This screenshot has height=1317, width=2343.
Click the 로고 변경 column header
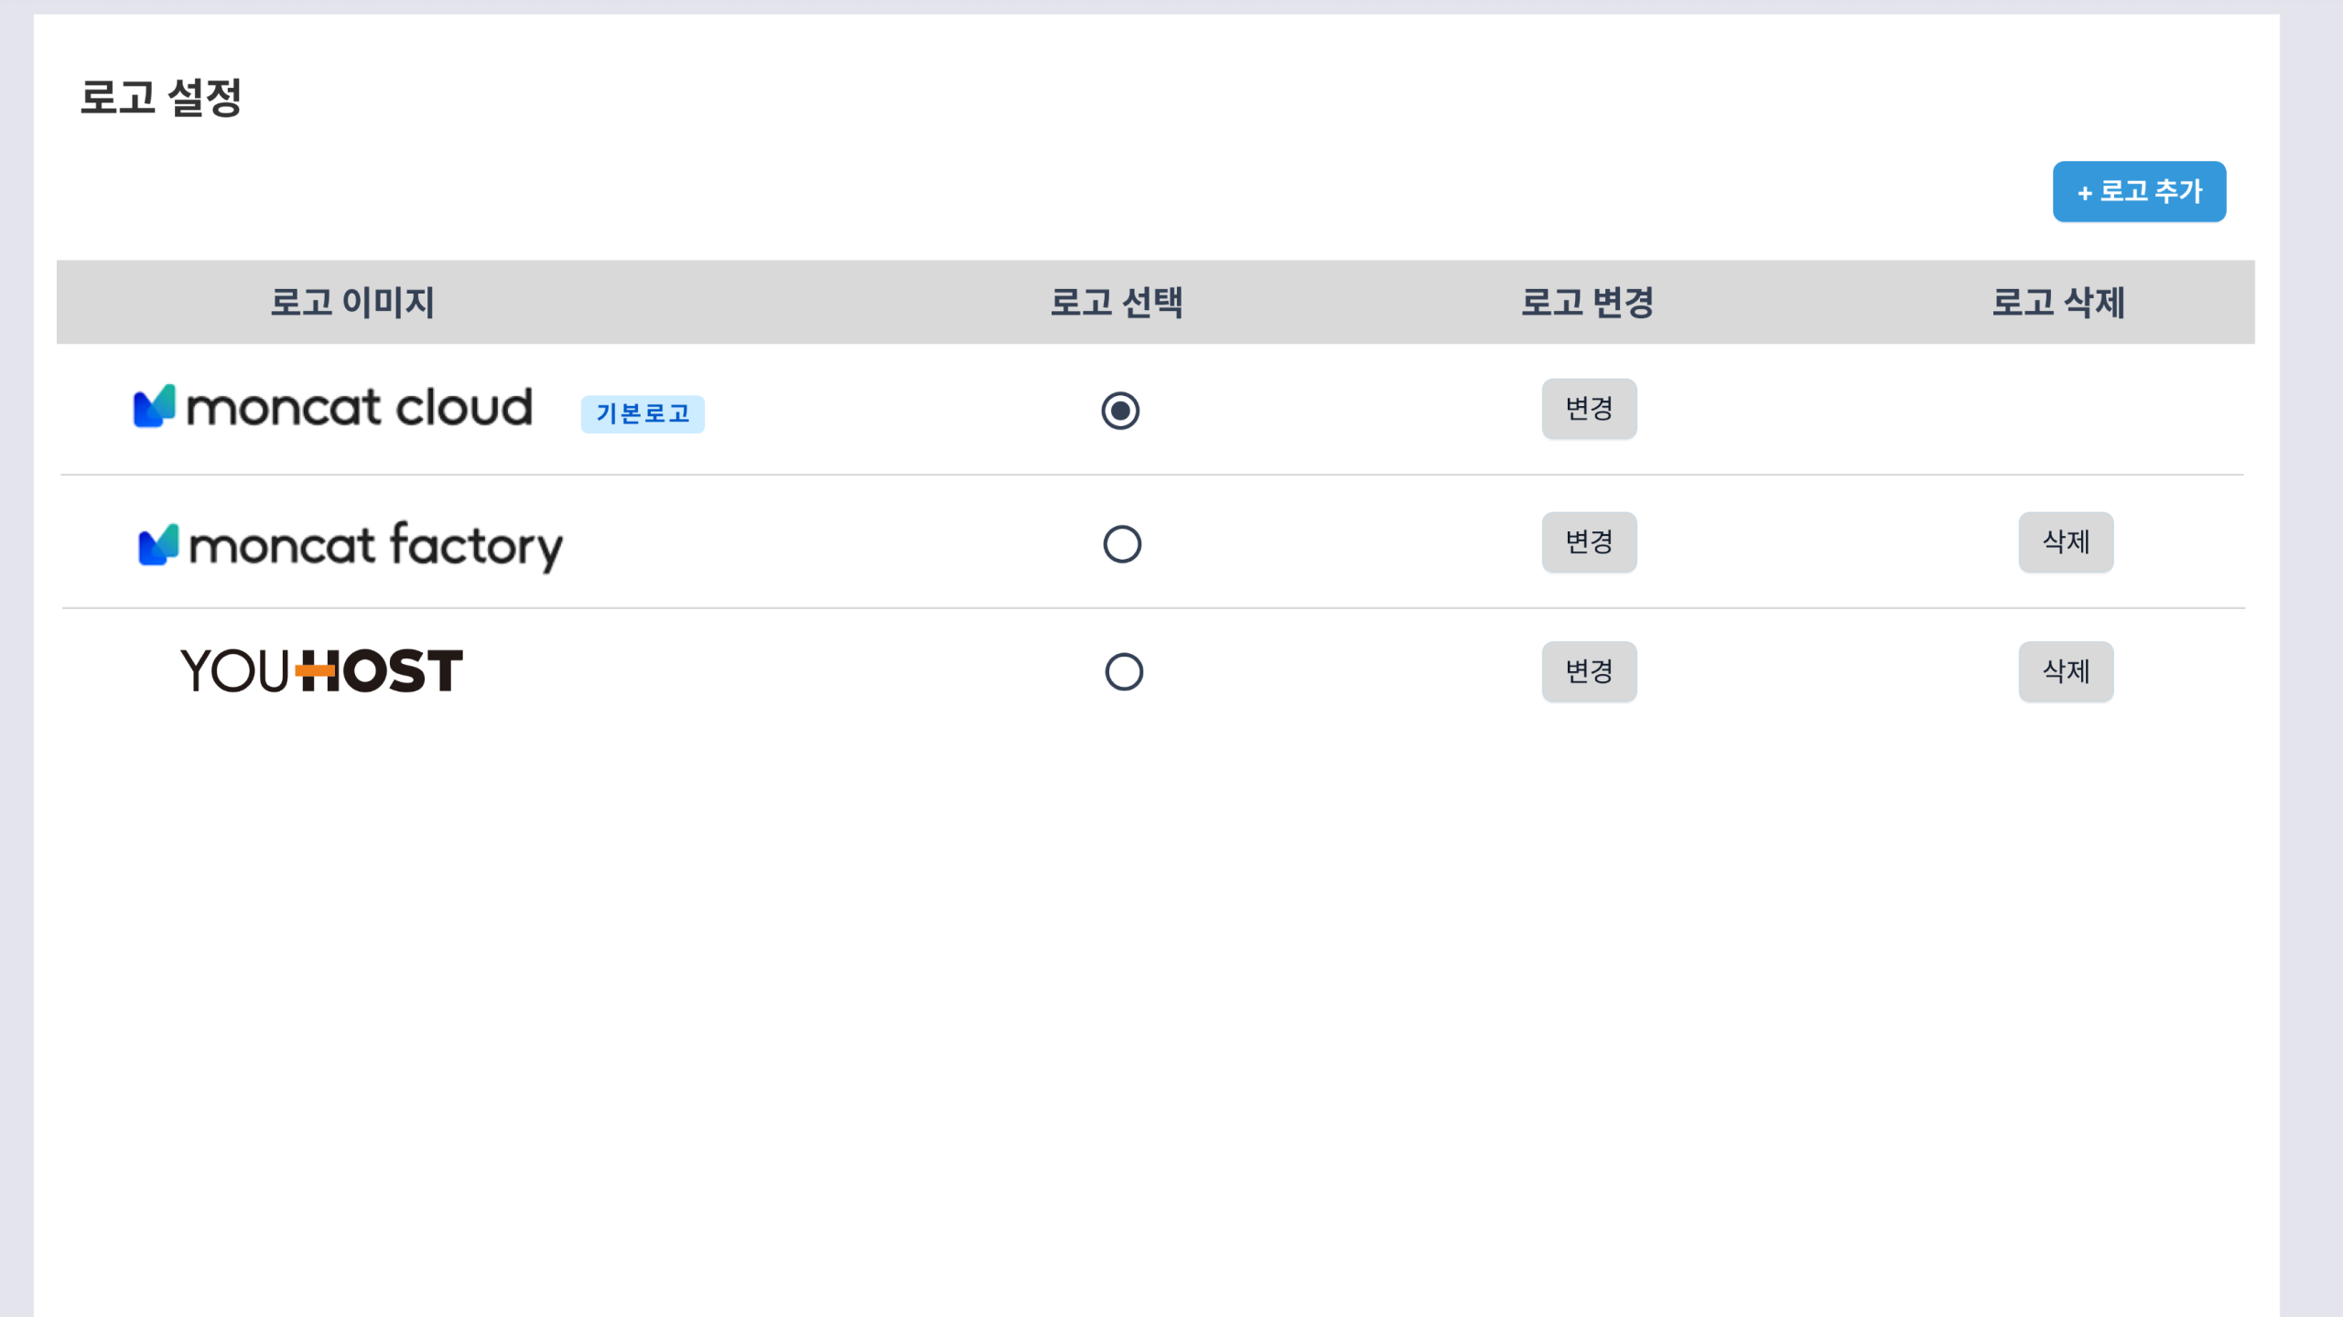1588,303
